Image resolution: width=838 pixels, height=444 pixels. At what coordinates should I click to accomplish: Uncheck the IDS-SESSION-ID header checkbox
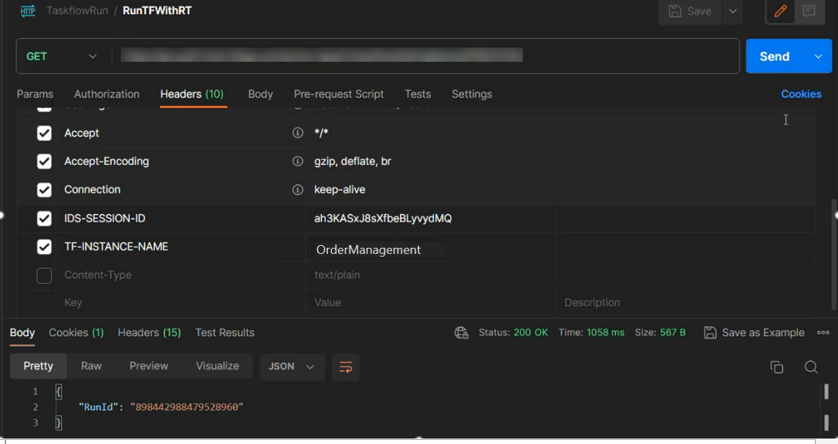point(44,219)
